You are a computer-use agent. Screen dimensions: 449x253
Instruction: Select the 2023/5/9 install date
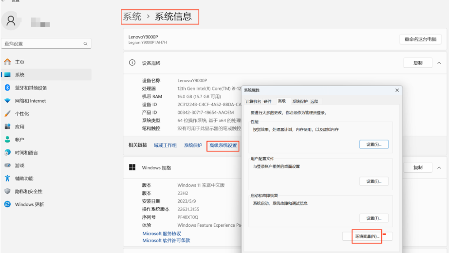click(x=187, y=201)
